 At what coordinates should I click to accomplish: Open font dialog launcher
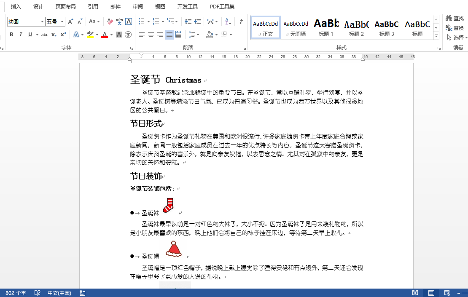point(132,48)
